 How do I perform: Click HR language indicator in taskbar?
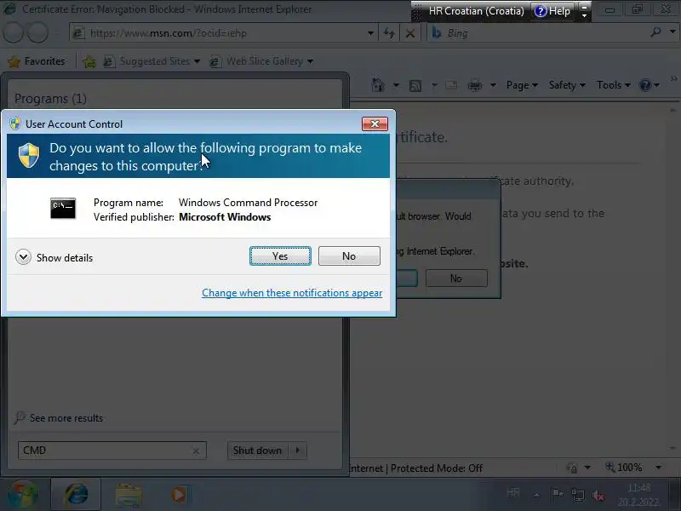pos(513,493)
